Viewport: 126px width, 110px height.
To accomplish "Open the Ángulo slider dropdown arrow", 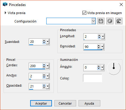I will (102, 67).
